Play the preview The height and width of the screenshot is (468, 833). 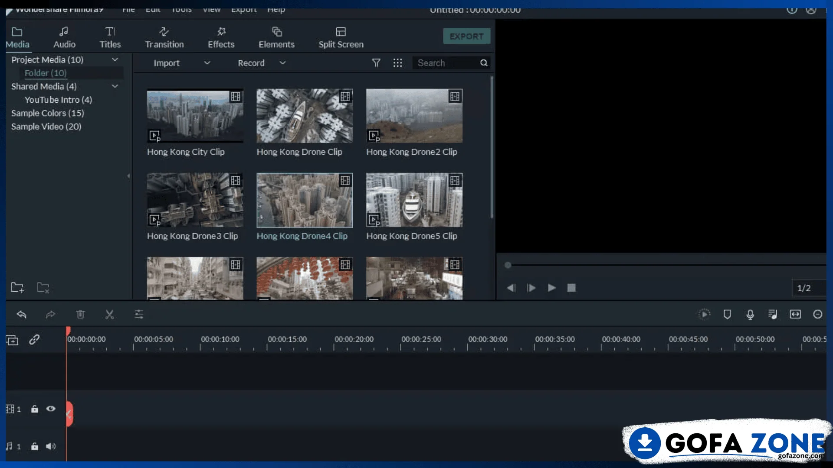(x=552, y=288)
